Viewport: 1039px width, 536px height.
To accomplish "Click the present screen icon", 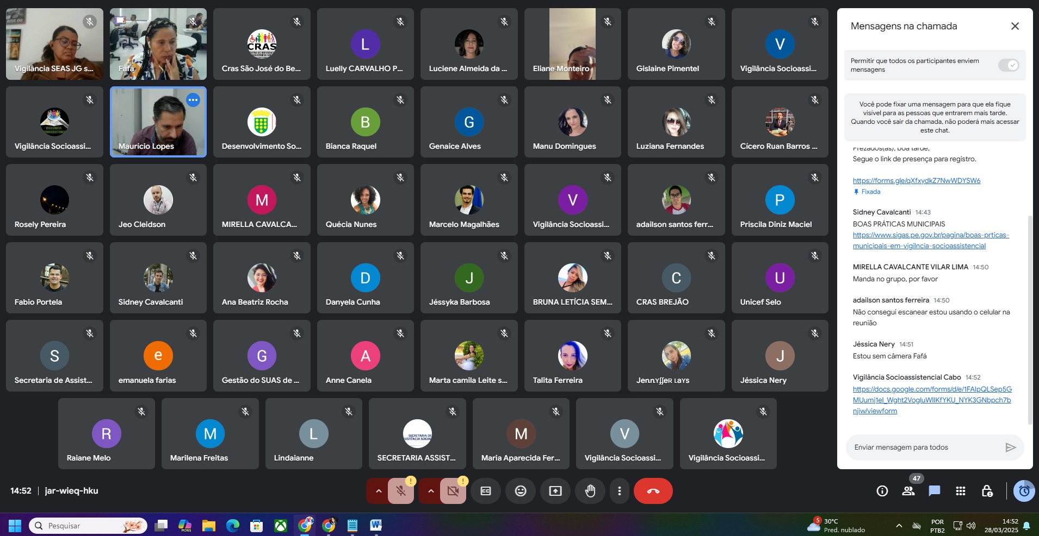I will [x=555, y=491].
